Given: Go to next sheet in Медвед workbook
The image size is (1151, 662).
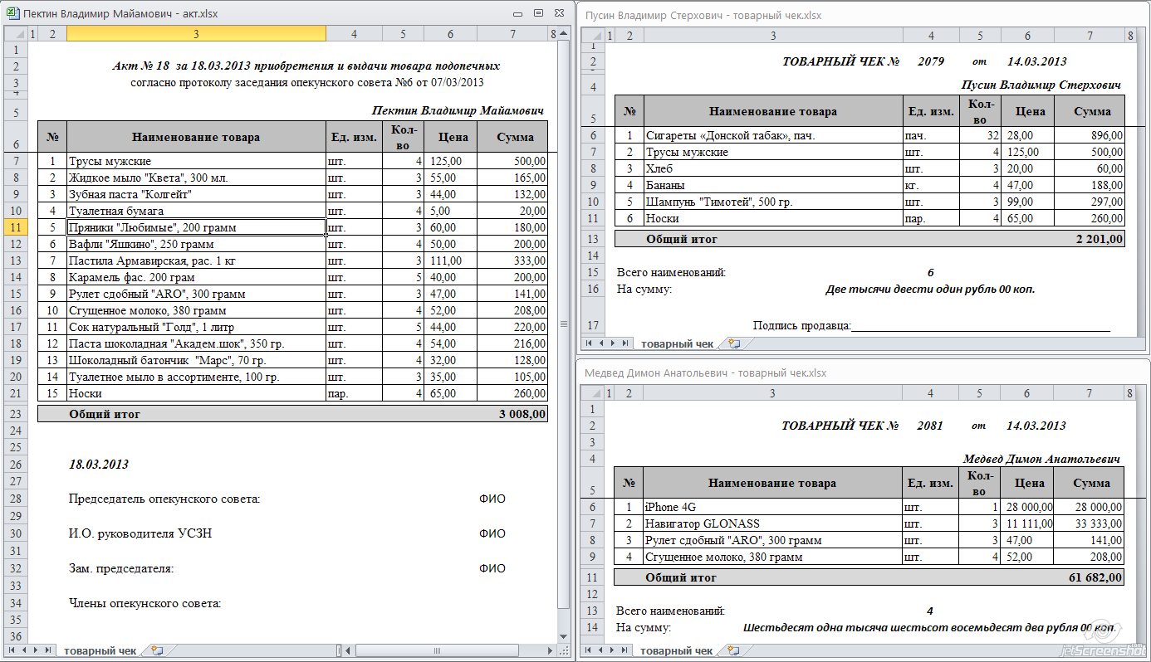Looking at the screenshot, I should click(x=613, y=650).
